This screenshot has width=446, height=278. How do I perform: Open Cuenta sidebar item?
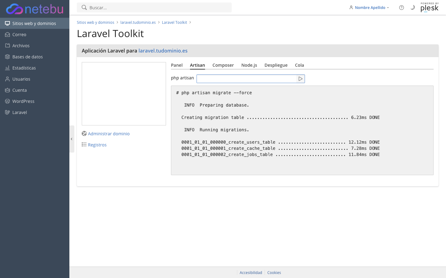pyautogui.click(x=35, y=90)
